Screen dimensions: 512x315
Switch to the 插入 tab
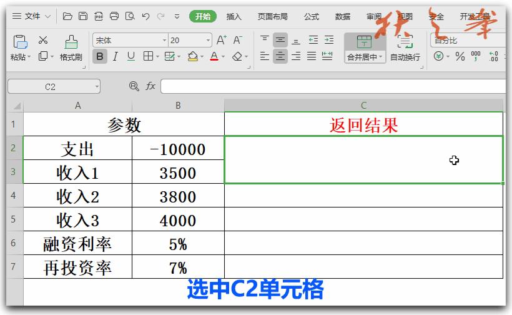234,16
